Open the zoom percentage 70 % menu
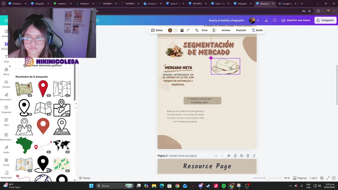 pyautogui.click(x=287, y=178)
